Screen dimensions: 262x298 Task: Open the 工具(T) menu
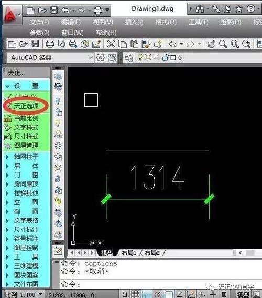(x=199, y=23)
